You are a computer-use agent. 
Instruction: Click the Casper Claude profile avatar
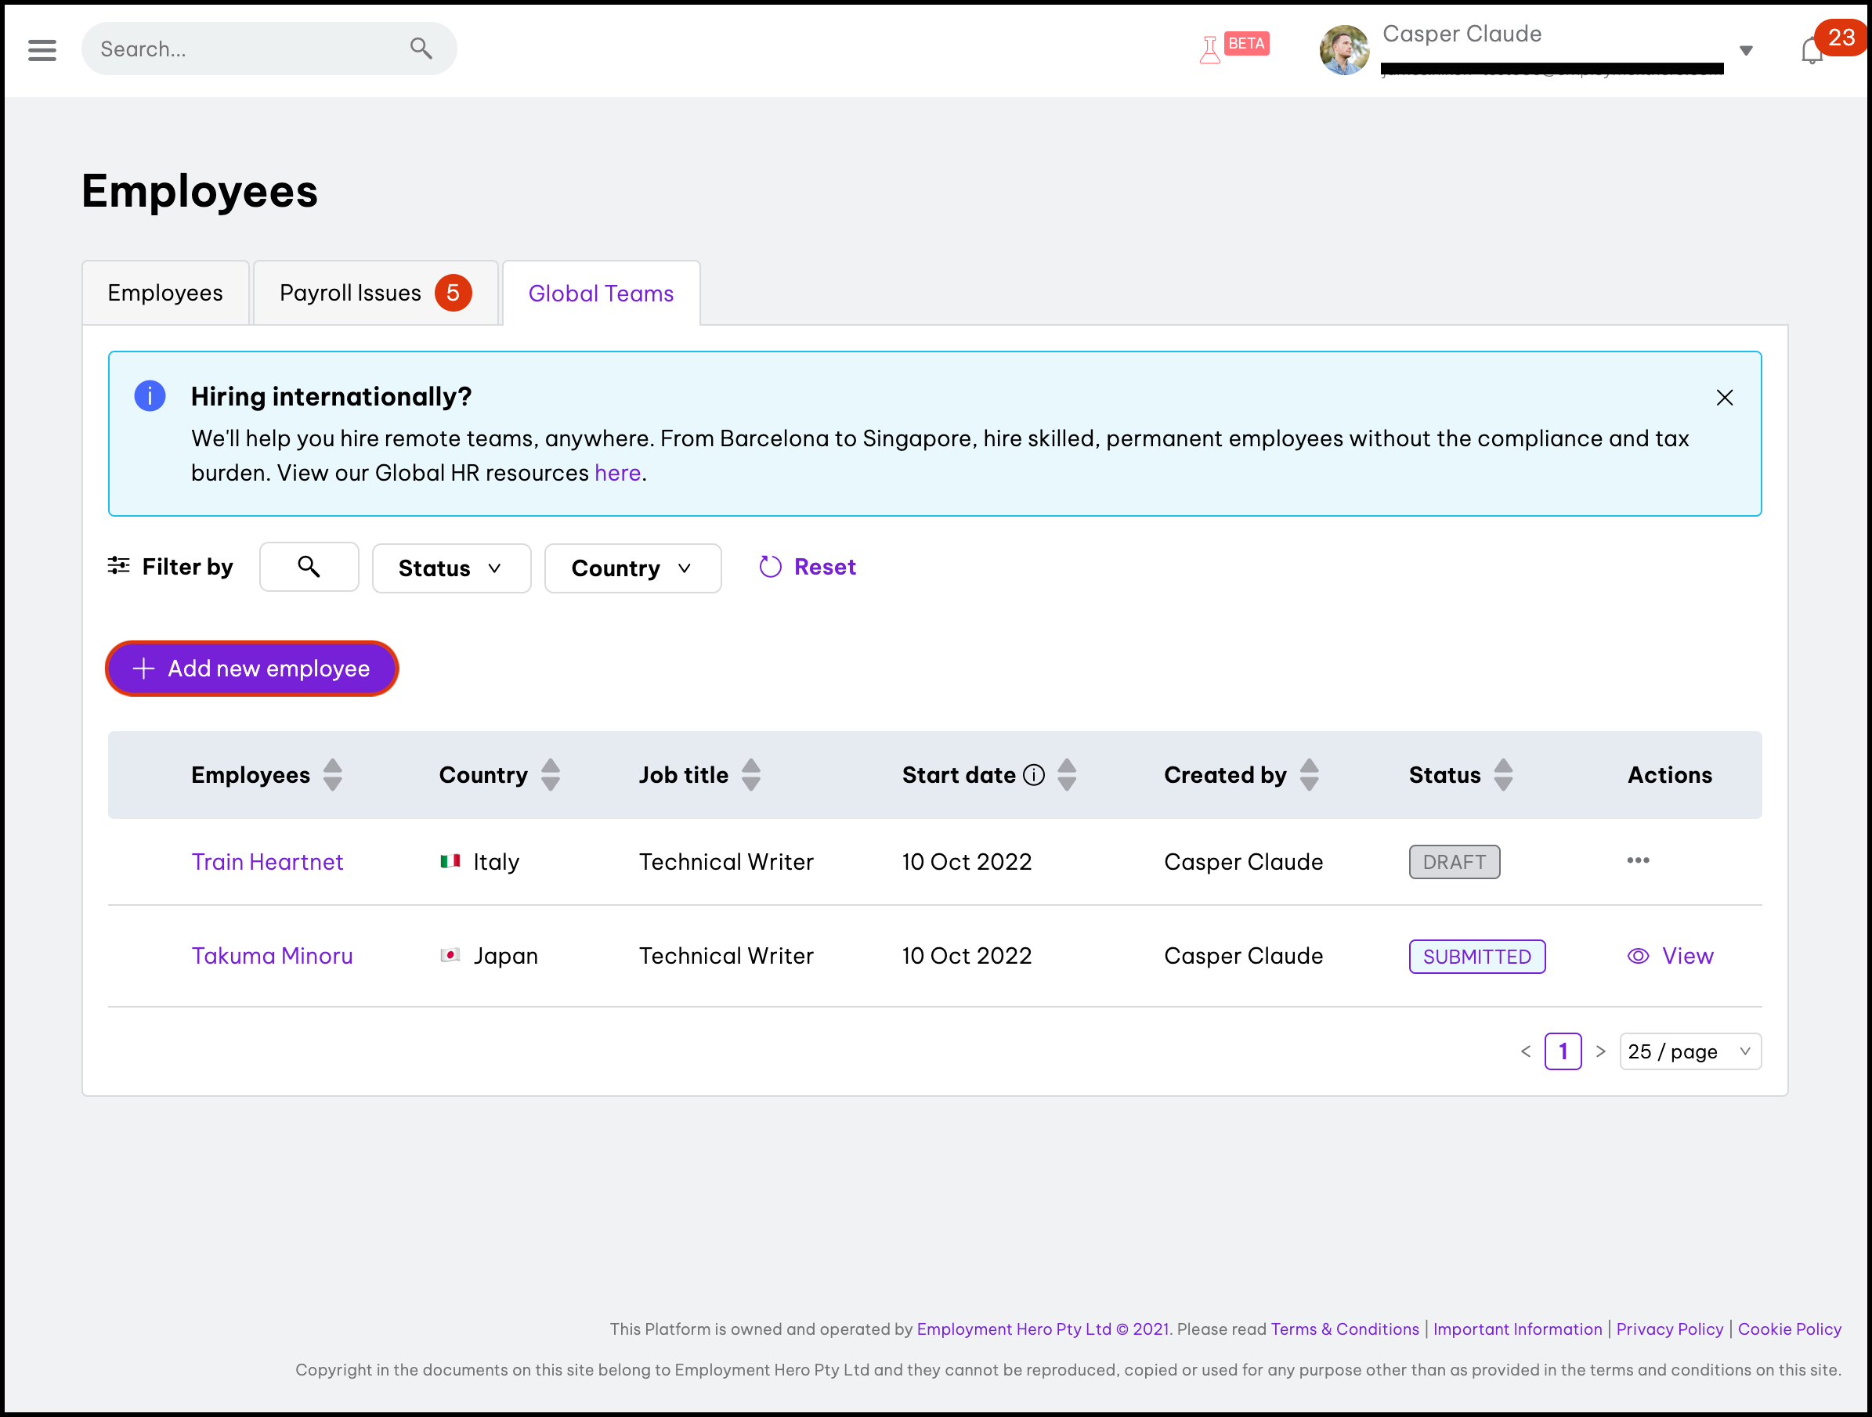pos(1344,50)
